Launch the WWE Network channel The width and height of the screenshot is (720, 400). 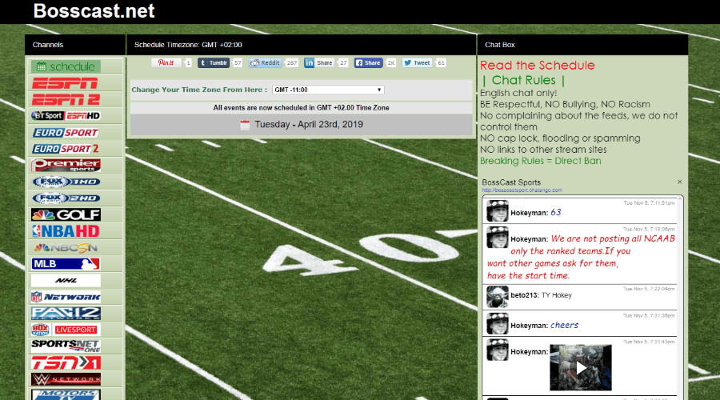click(x=66, y=378)
